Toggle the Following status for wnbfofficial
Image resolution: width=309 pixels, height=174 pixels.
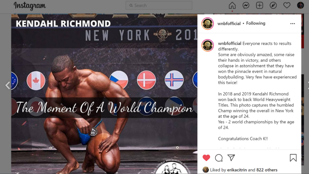click(x=256, y=23)
